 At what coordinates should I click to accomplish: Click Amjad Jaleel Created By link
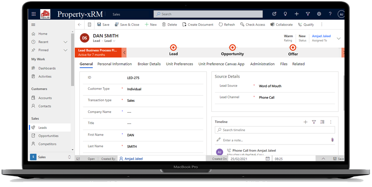(x=133, y=159)
